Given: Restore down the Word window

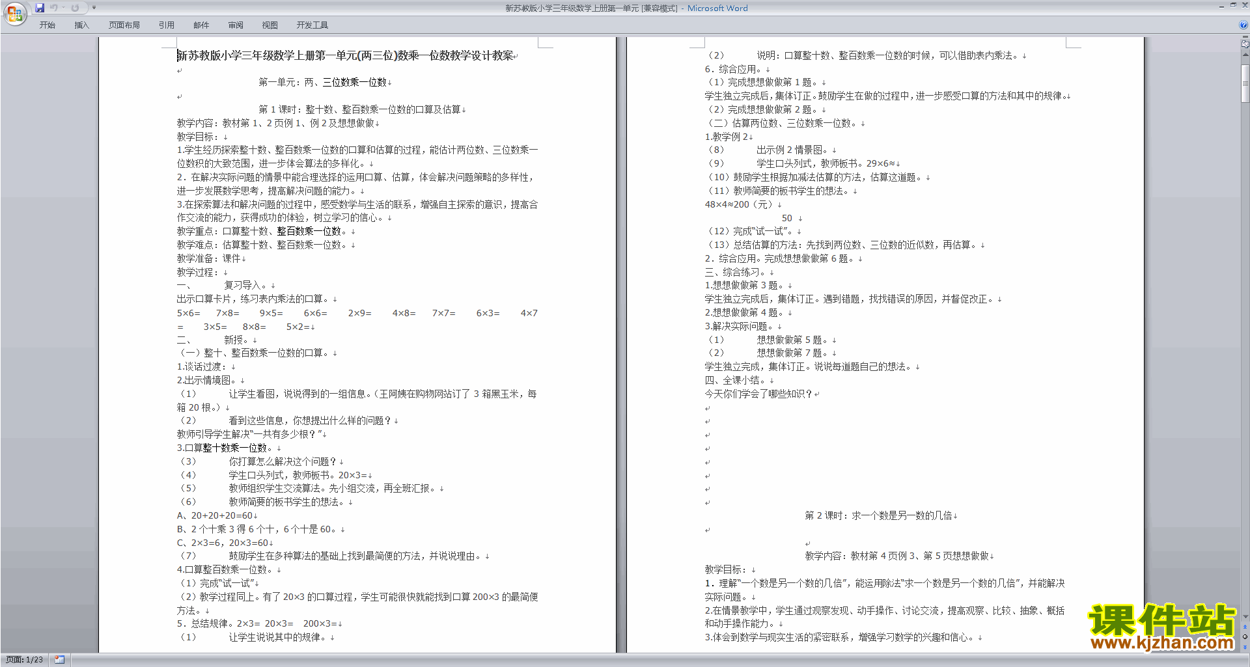Looking at the screenshot, I should (x=1233, y=6).
